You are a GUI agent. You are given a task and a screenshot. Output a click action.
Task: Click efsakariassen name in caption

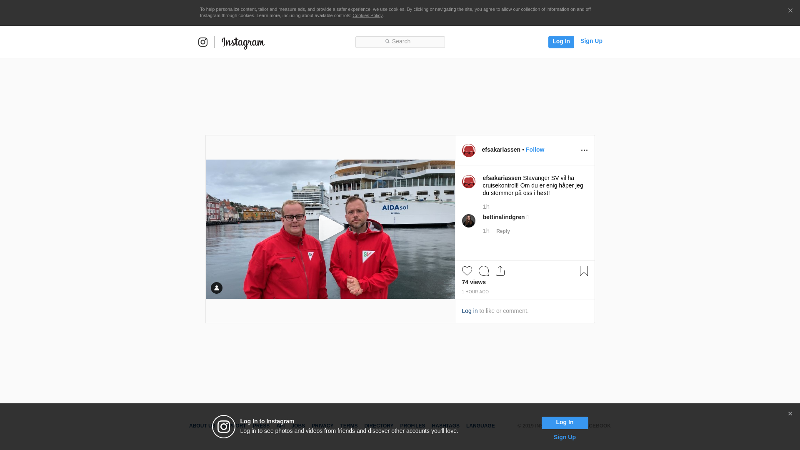pyautogui.click(x=502, y=178)
